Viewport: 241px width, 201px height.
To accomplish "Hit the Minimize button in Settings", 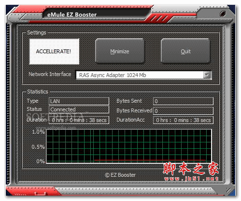I will 120,51.
